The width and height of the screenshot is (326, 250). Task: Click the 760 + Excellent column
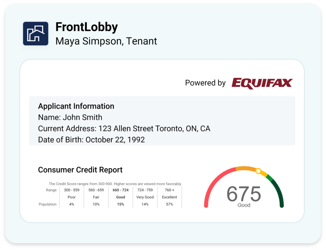point(169,197)
